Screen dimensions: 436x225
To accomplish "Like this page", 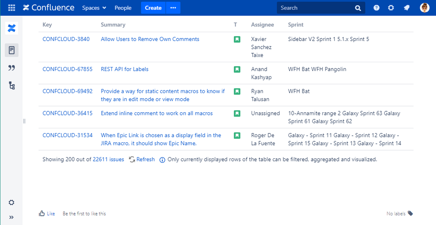I will coord(47,214).
